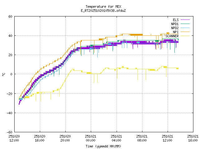Click the 251020 20:00 x-axis tick label

click(65, 138)
